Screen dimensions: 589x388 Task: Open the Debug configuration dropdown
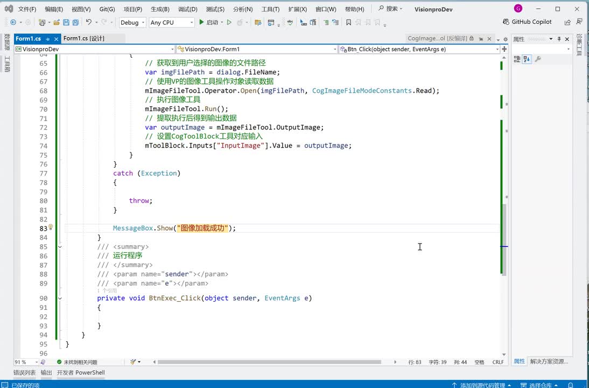click(132, 23)
